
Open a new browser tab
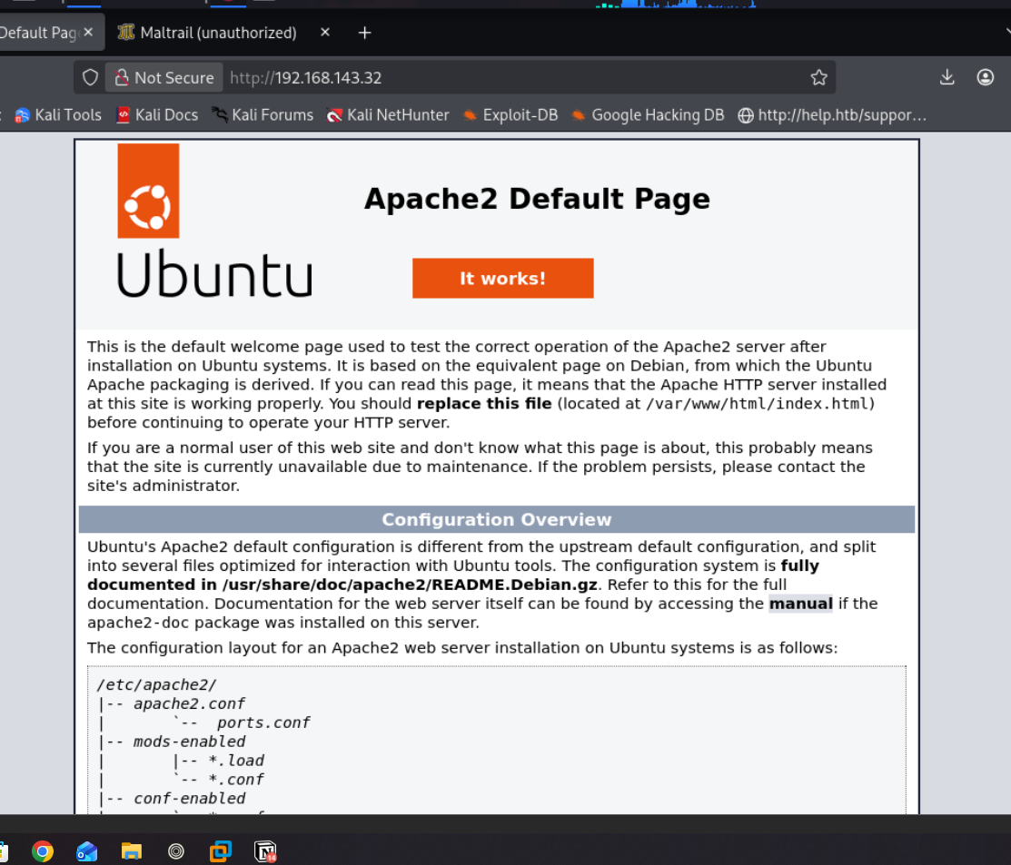pyautogui.click(x=364, y=33)
